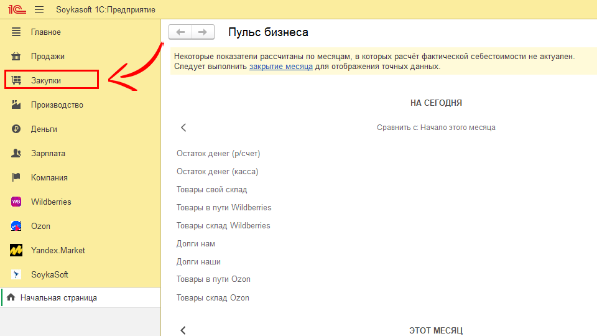Open the Главное section
Screen dimensions: 597x336
click(x=45, y=32)
